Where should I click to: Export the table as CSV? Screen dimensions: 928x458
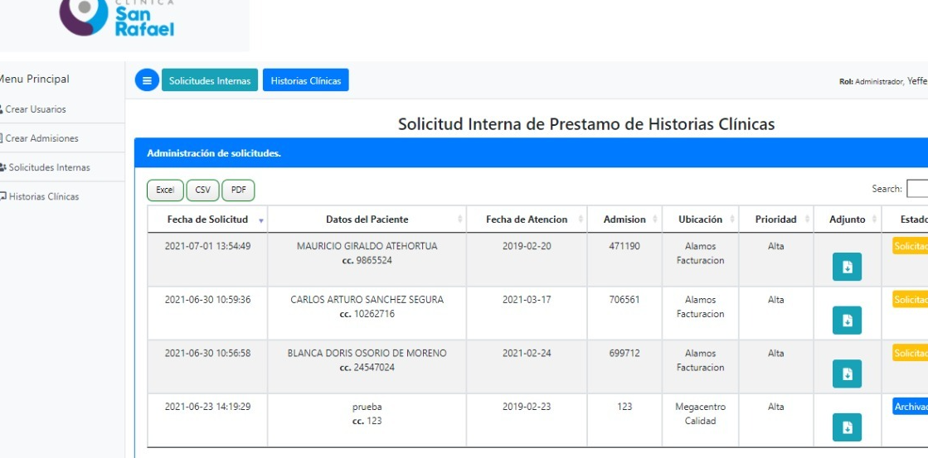[x=202, y=190]
